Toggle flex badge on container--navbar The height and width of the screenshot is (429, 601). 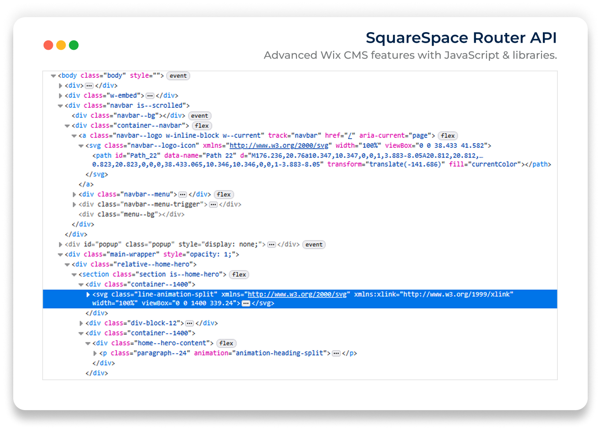pyautogui.click(x=202, y=126)
